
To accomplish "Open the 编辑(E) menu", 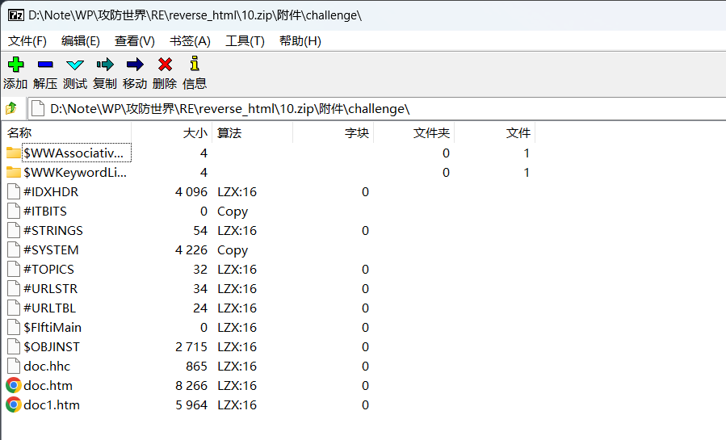I will tap(81, 41).
